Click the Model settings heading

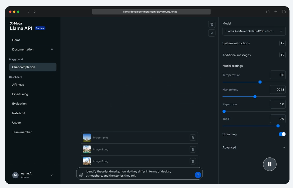coord(233,66)
